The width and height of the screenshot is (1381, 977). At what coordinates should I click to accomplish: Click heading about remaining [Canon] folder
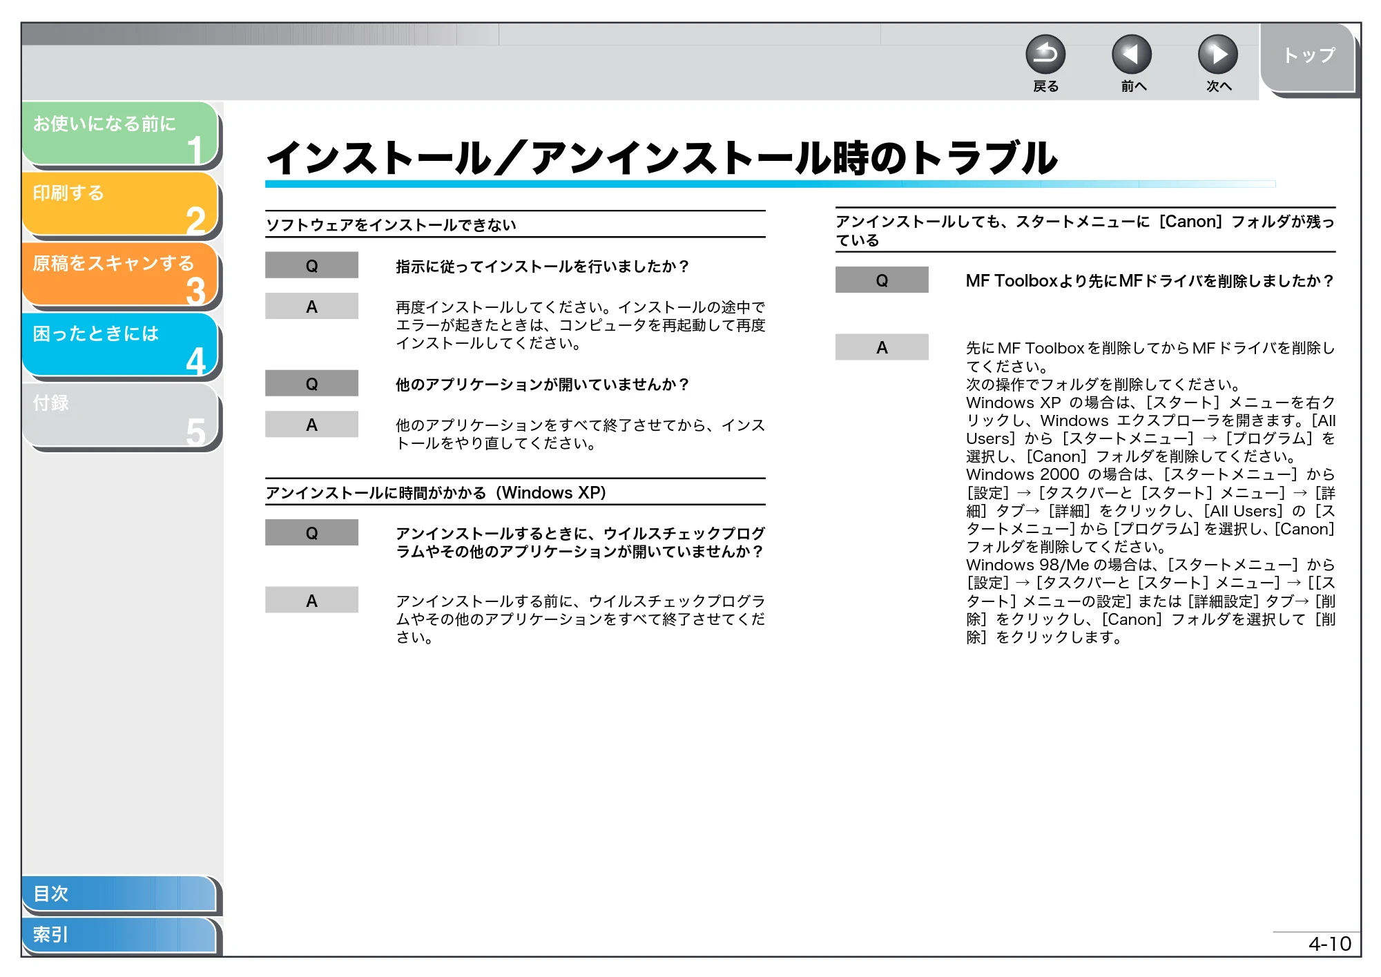(x=1085, y=231)
